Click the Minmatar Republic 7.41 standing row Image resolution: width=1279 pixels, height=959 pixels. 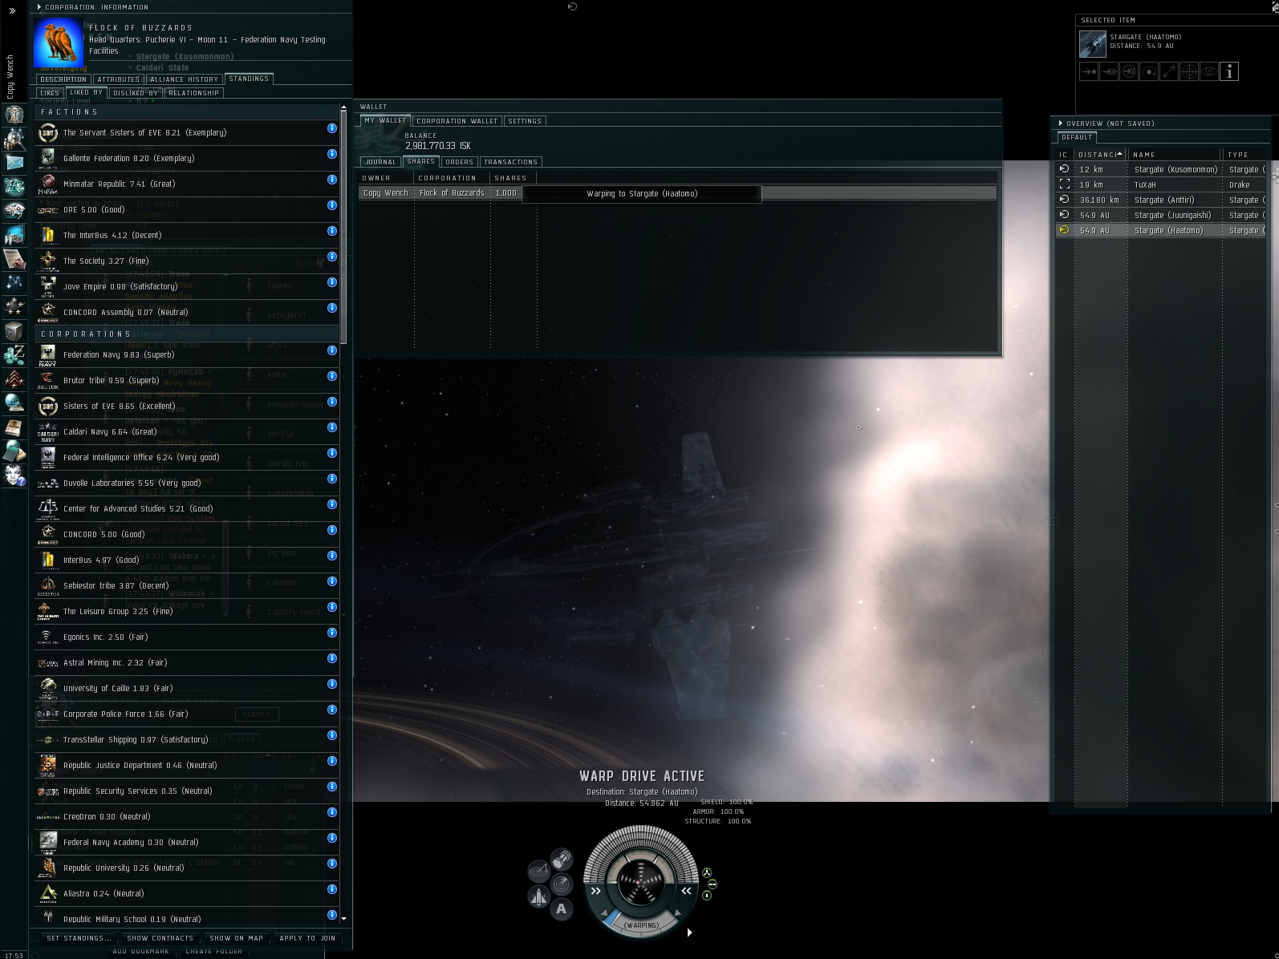187,184
